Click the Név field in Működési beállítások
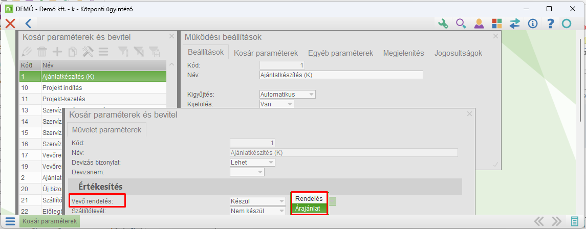 coord(341,75)
